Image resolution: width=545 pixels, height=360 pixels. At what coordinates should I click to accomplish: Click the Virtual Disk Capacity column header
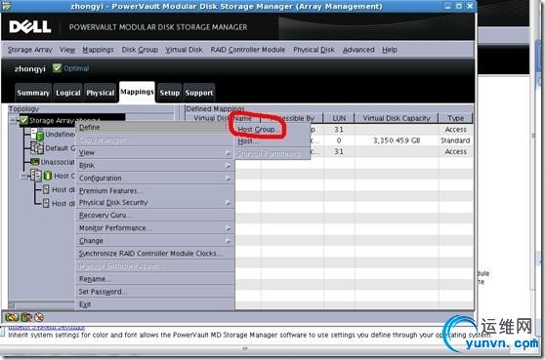pyautogui.click(x=397, y=118)
